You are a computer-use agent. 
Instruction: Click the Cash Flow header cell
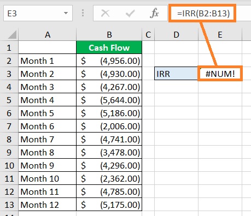(109, 47)
